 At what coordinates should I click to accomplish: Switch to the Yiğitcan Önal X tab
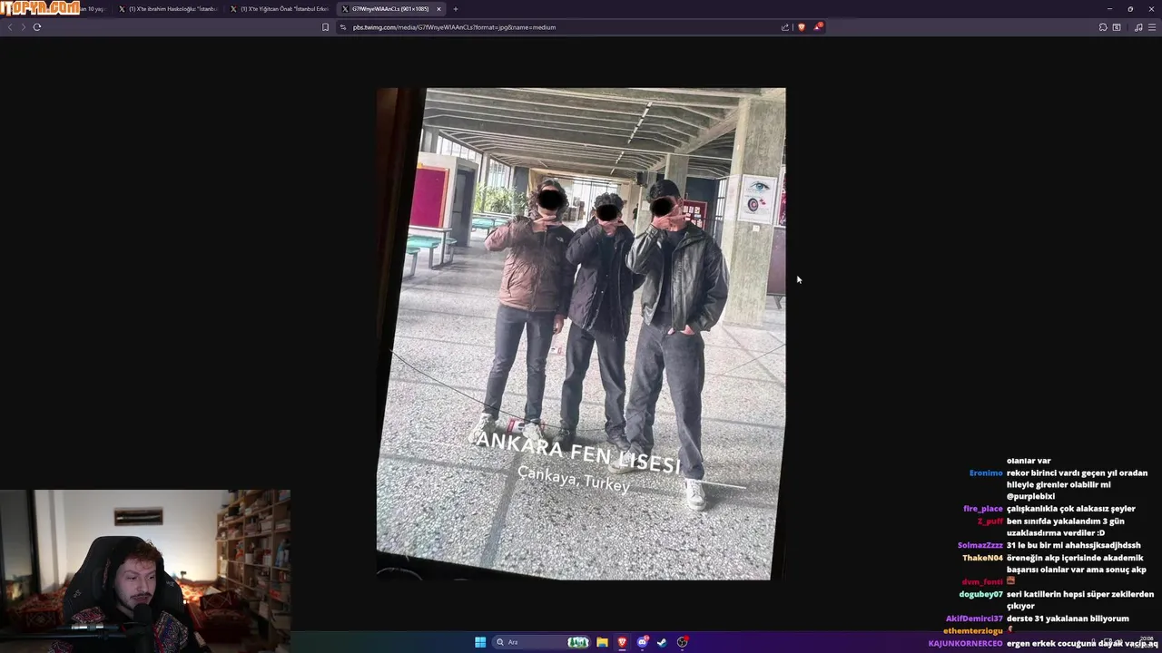coord(281,9)
